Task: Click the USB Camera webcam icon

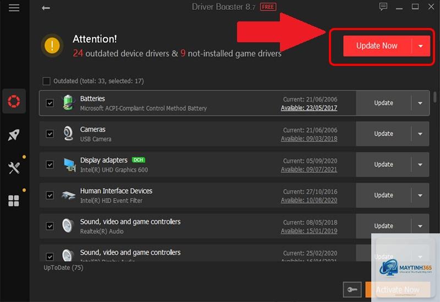Action: 68,133
